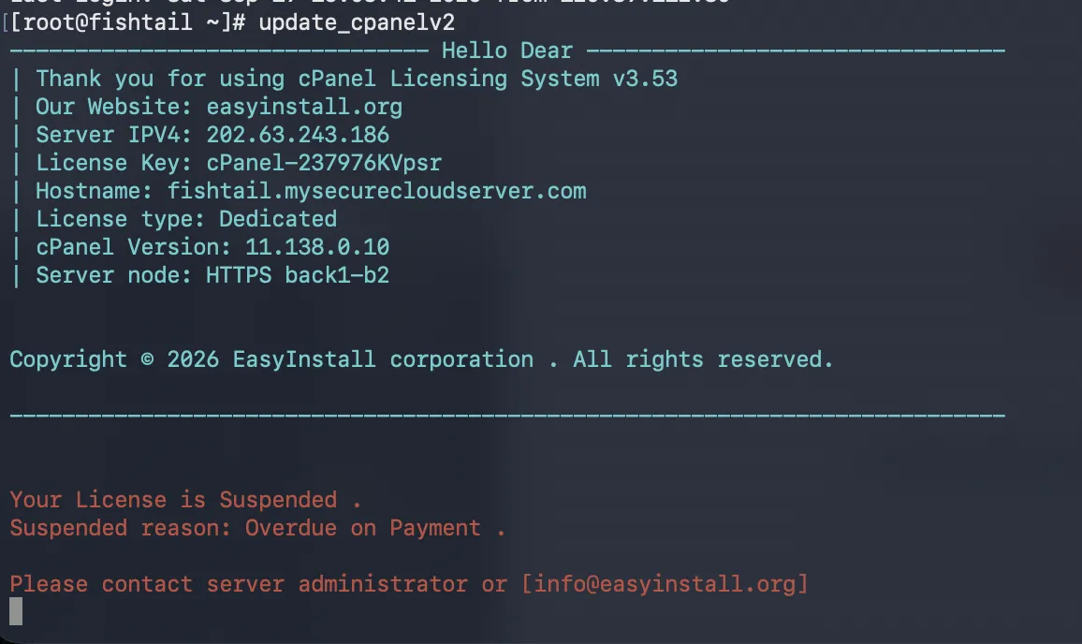Click the copyright symbol in the footer line
The image size is (1082, 644).
click(x=147, y=359)
